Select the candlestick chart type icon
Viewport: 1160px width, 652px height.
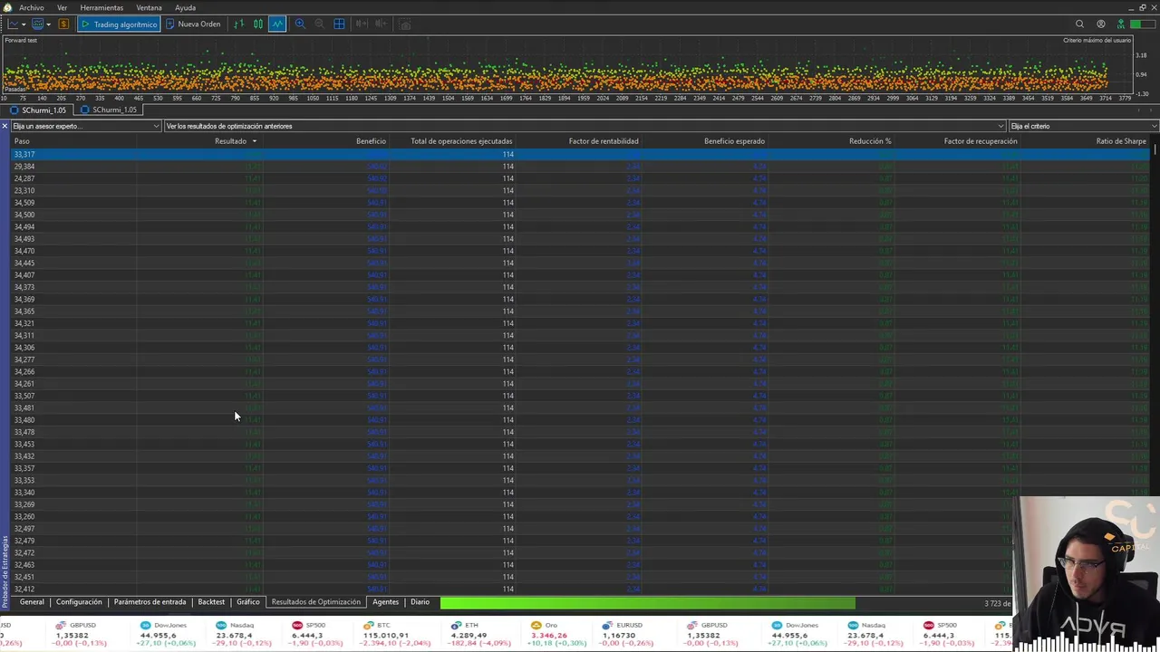tap(258, 24)
